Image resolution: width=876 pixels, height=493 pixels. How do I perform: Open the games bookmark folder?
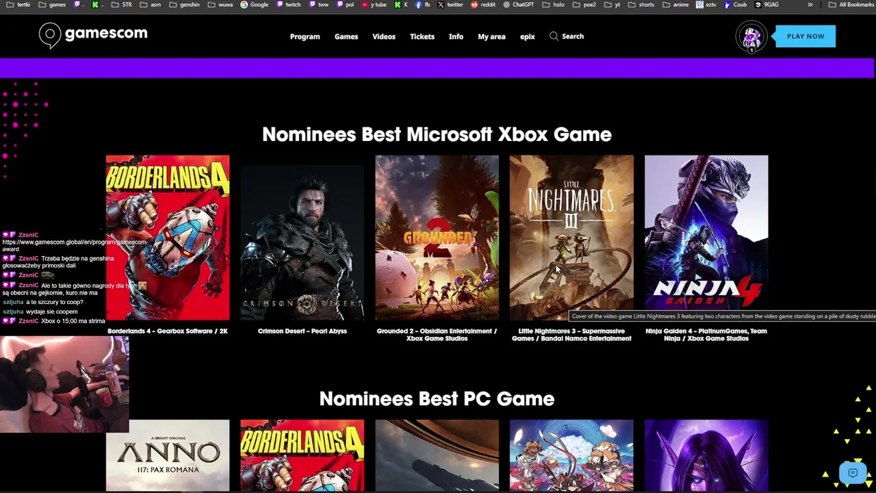point(53,5)
